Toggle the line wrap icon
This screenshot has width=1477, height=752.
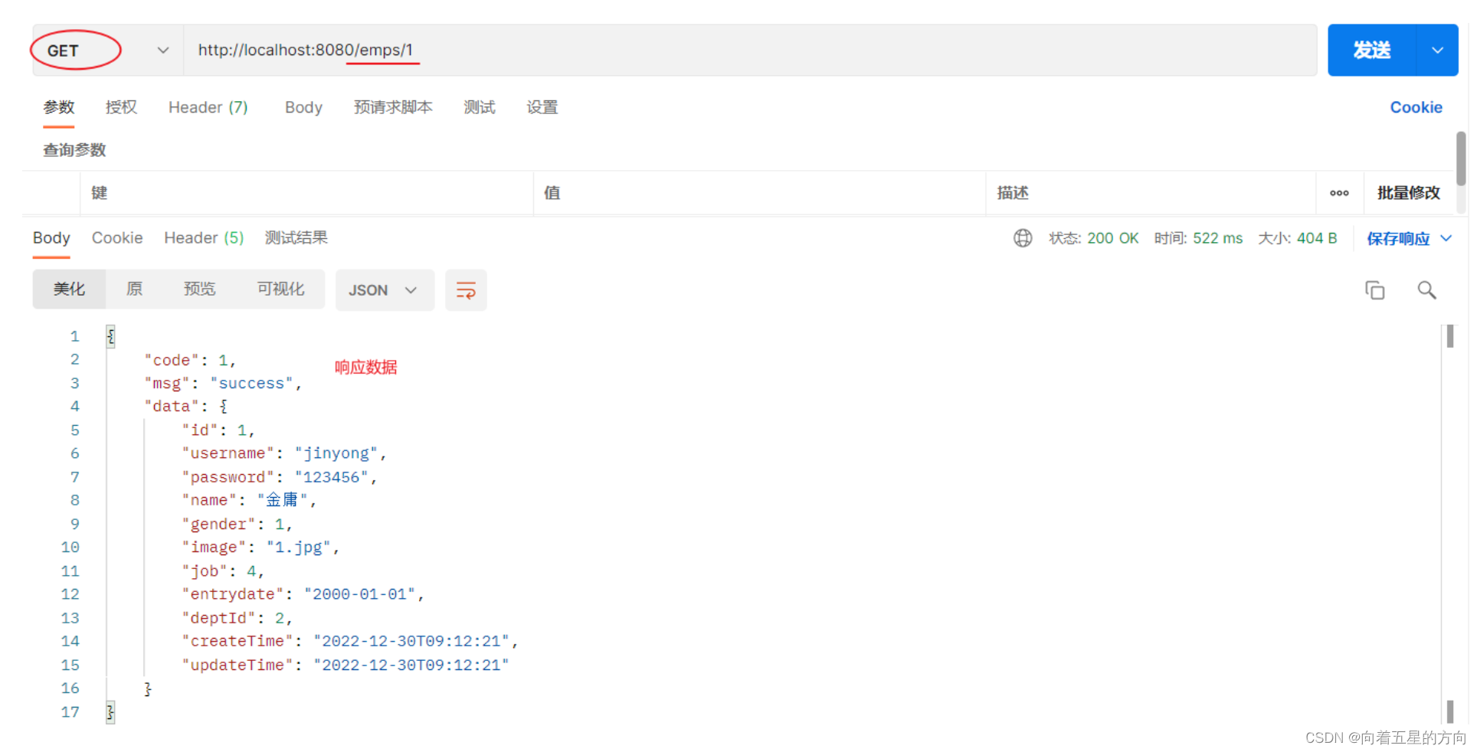466,290
